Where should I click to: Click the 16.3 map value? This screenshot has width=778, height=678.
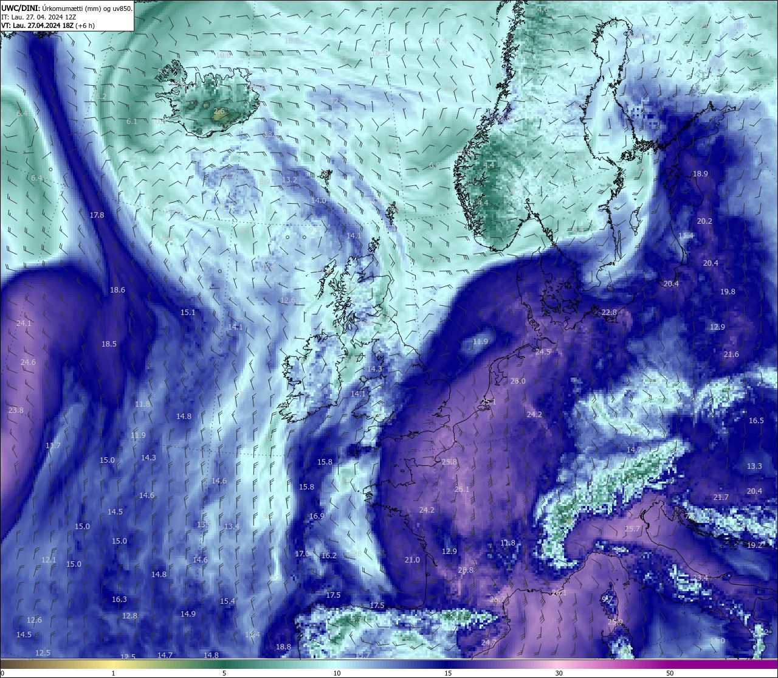[x=119, y=600]
